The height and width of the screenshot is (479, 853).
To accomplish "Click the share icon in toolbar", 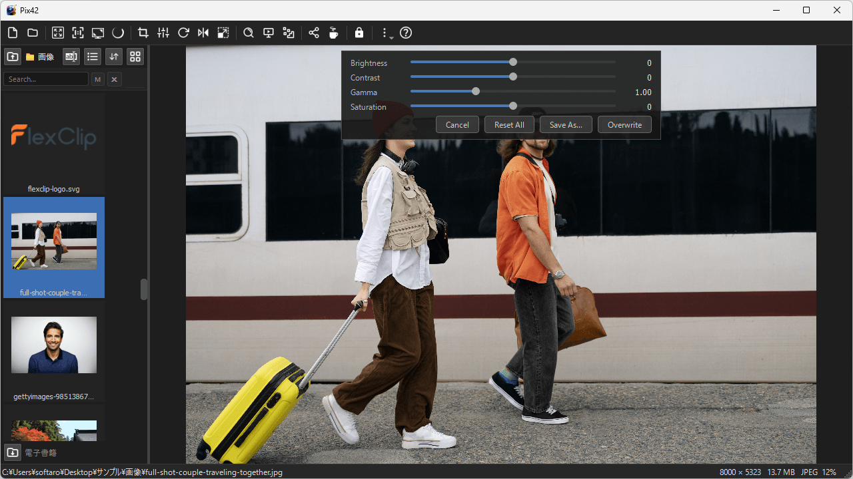I will click(314, 33).
